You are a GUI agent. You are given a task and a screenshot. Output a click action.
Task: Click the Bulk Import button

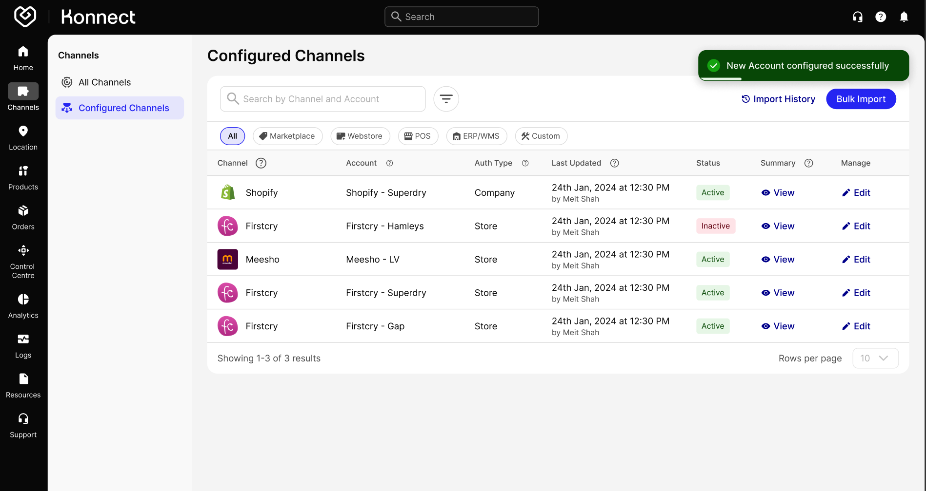[x=861, y=99]
